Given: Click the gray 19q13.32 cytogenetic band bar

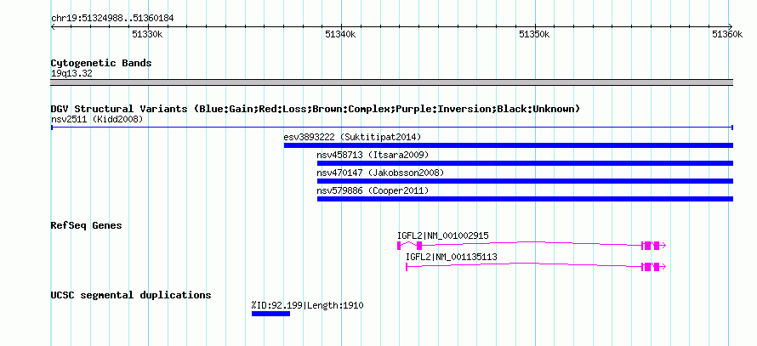Looking at the screenshot, I should click(x=392, y=82).
